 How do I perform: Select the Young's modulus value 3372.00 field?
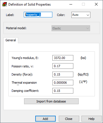[63, 58]
